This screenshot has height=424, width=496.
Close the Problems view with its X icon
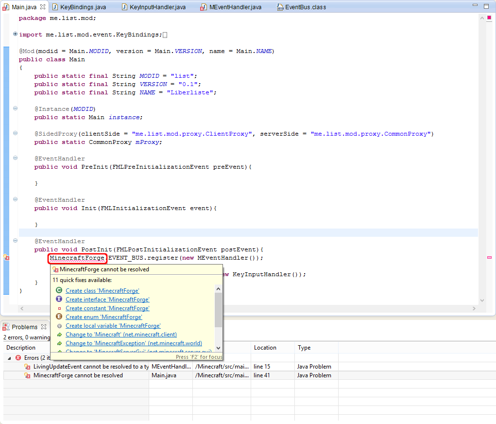tap(43, 327)
